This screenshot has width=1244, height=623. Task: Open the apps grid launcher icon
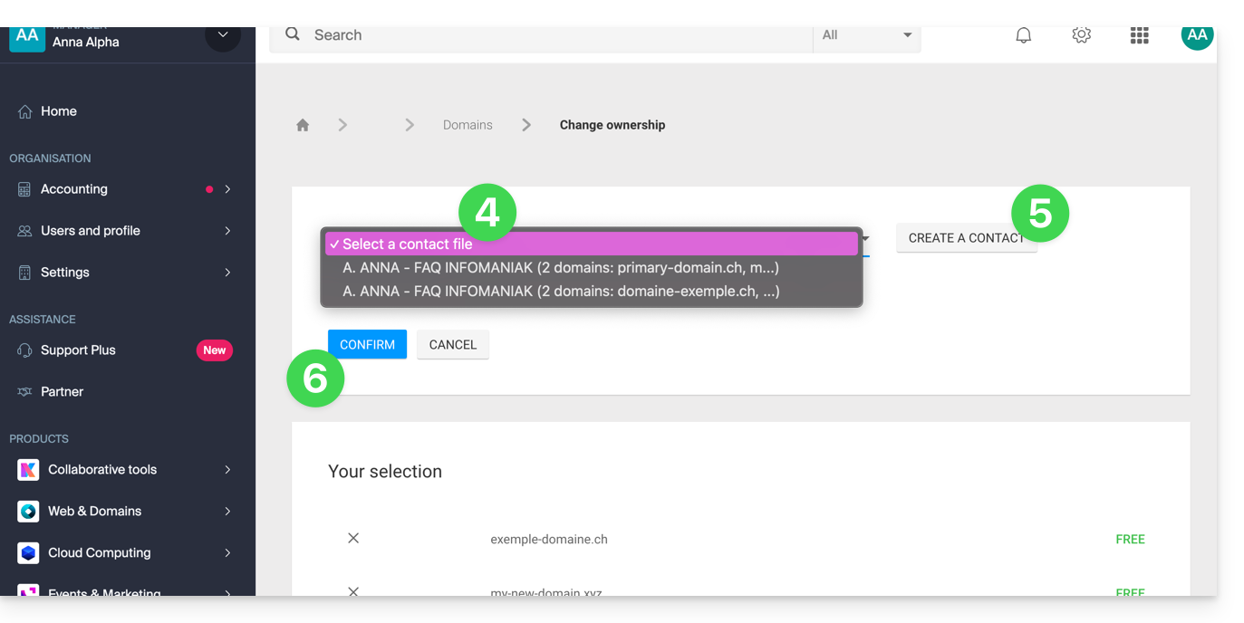pyautogui.click(x=1139, y=36)
